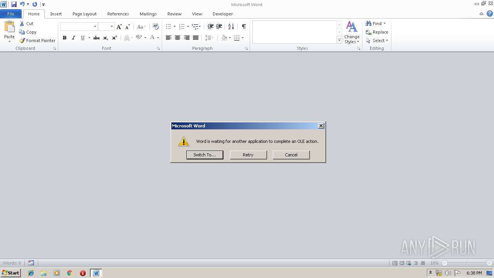The width and height of the screenshot is (494, 278).
Task: Click the Copy icon
Action: click(x=22, y=32)
